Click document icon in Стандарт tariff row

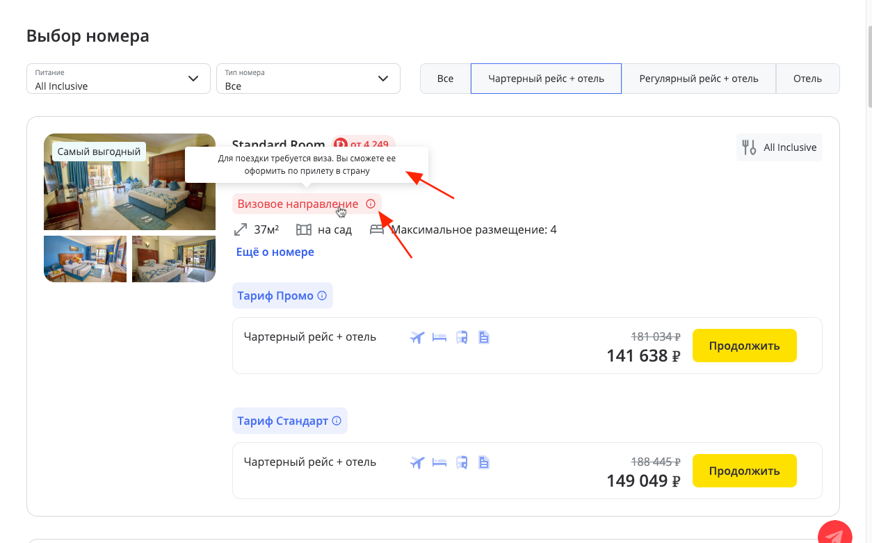click(x=484, y=462)
